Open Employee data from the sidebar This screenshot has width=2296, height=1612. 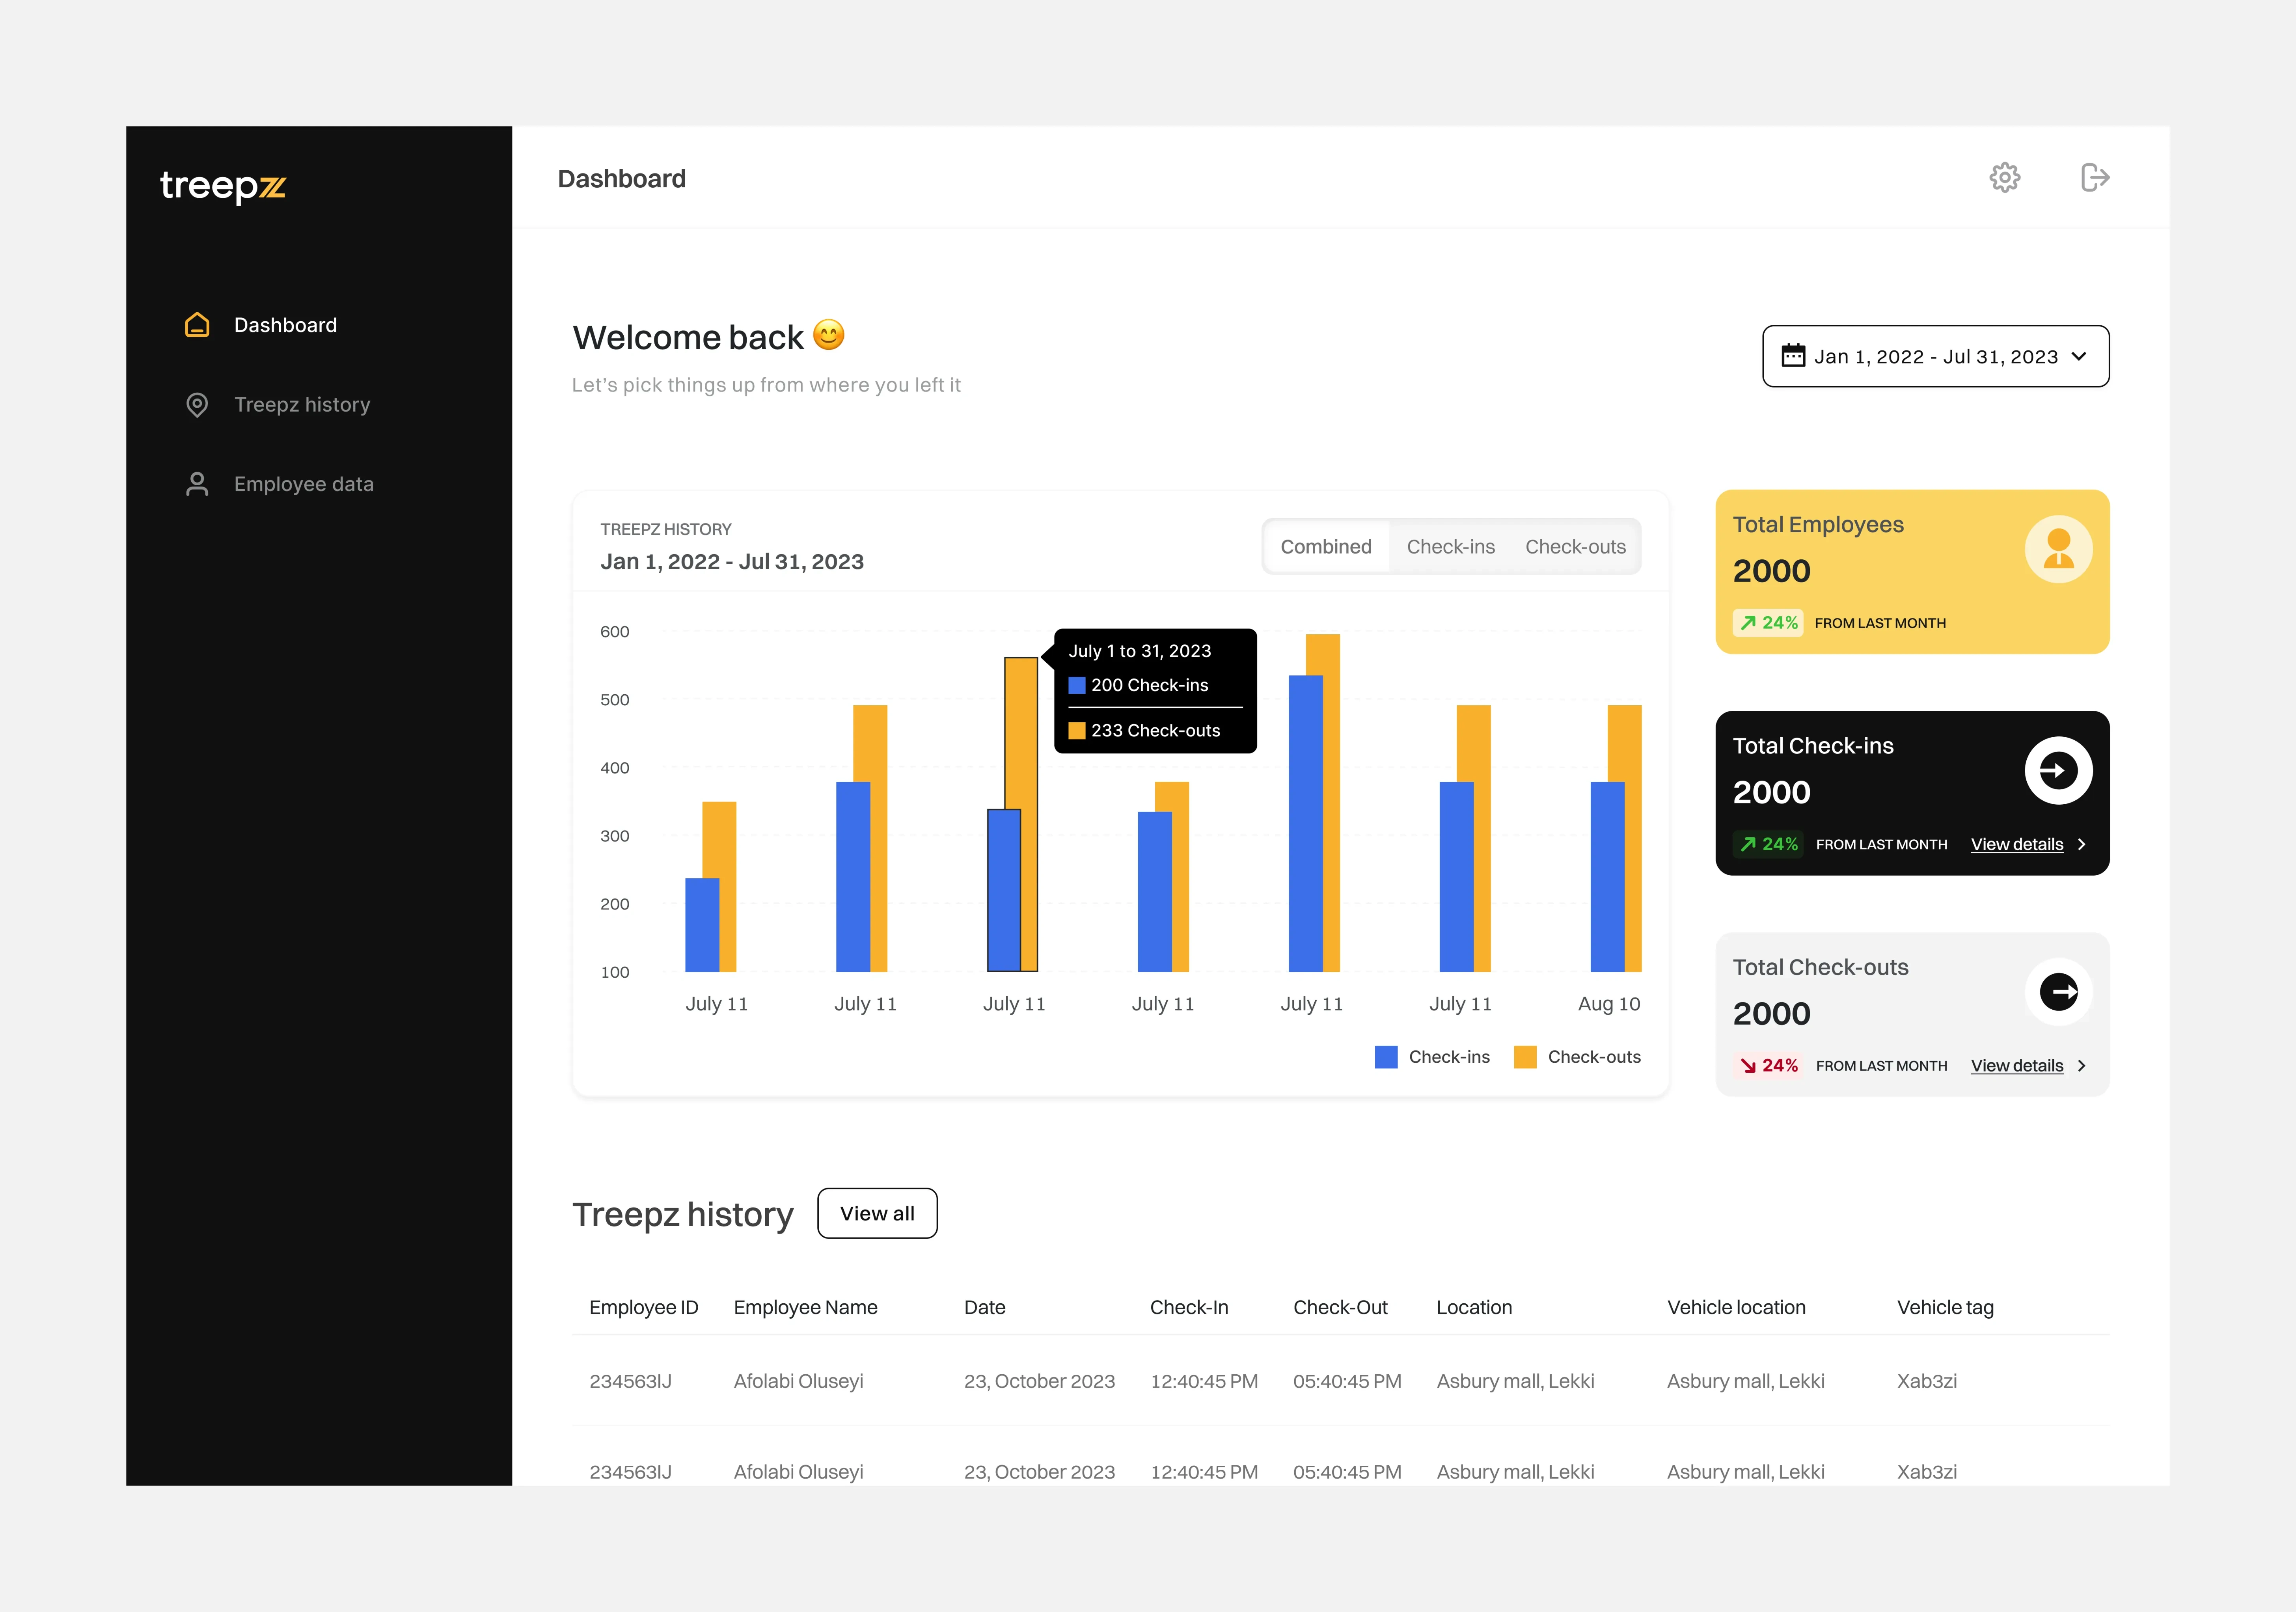pos(303,484)
